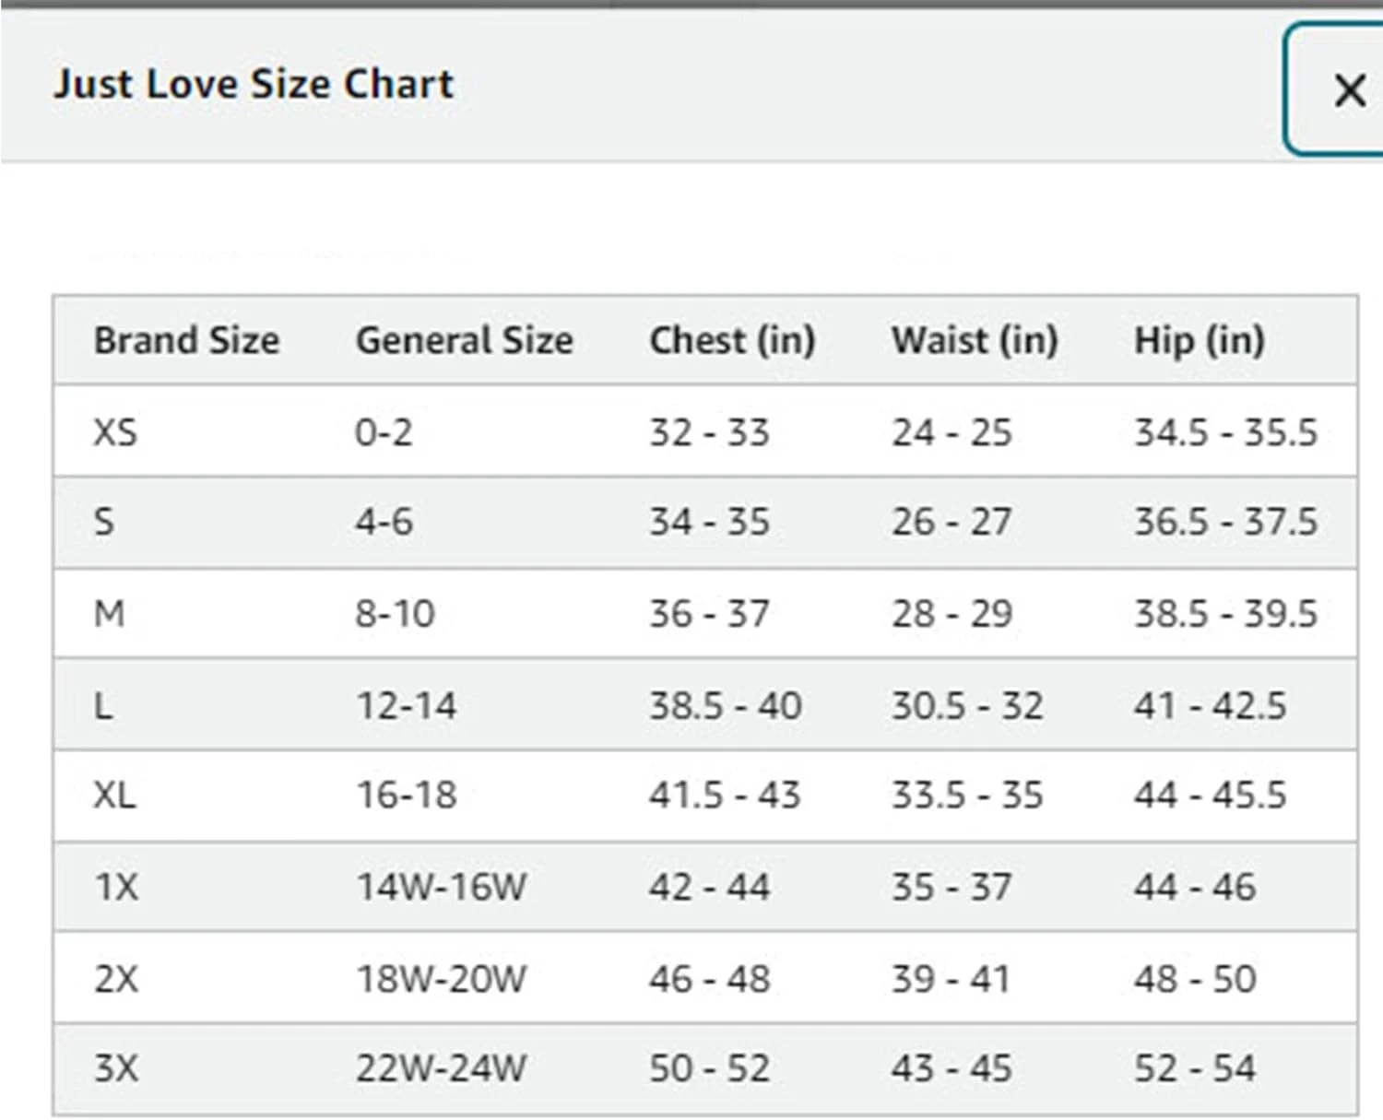Select the M brand size cell
This screenshot has height=1120, width=1383.
click(109, 613)
